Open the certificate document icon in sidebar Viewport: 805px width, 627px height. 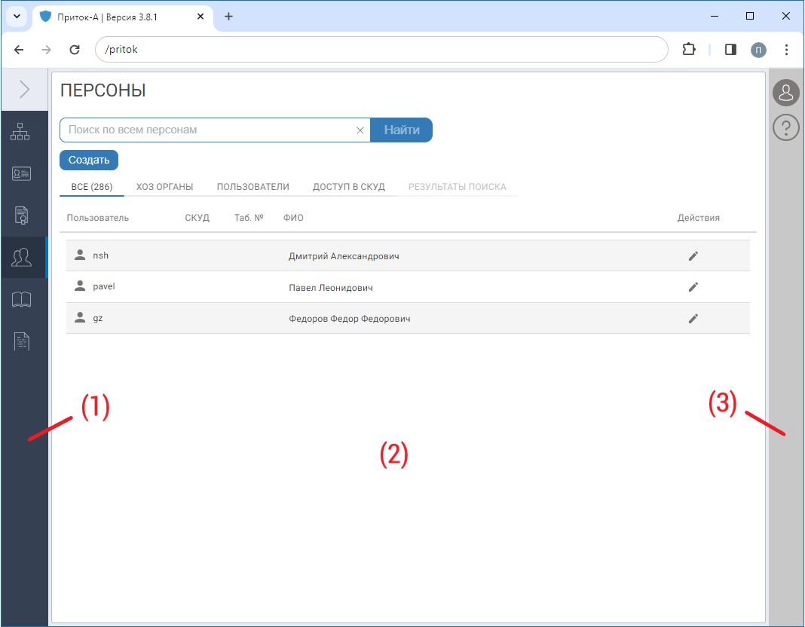point(21,215)
